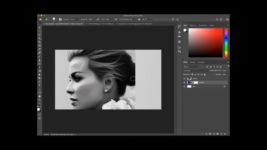Image resolution: width=267 pixels, height=150 pixels.
Task: Select the Move tool
Action: pyautogui.click(x=39, y=27)
